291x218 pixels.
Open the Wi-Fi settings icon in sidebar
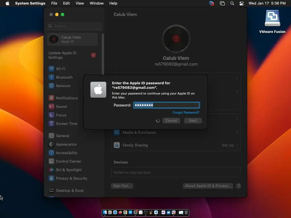click(51, 69)
